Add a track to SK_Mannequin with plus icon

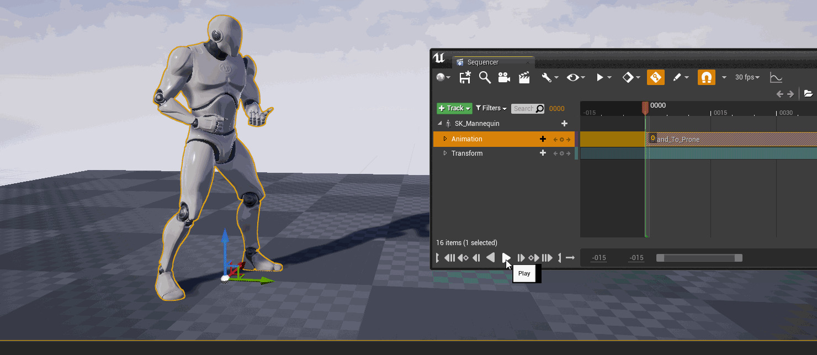tap(564, 124)
